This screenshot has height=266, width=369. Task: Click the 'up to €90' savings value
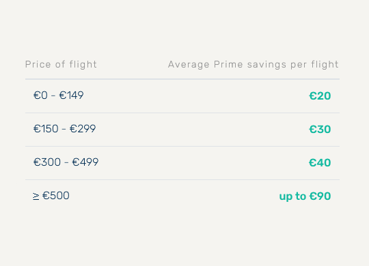[x=305, y=196]
